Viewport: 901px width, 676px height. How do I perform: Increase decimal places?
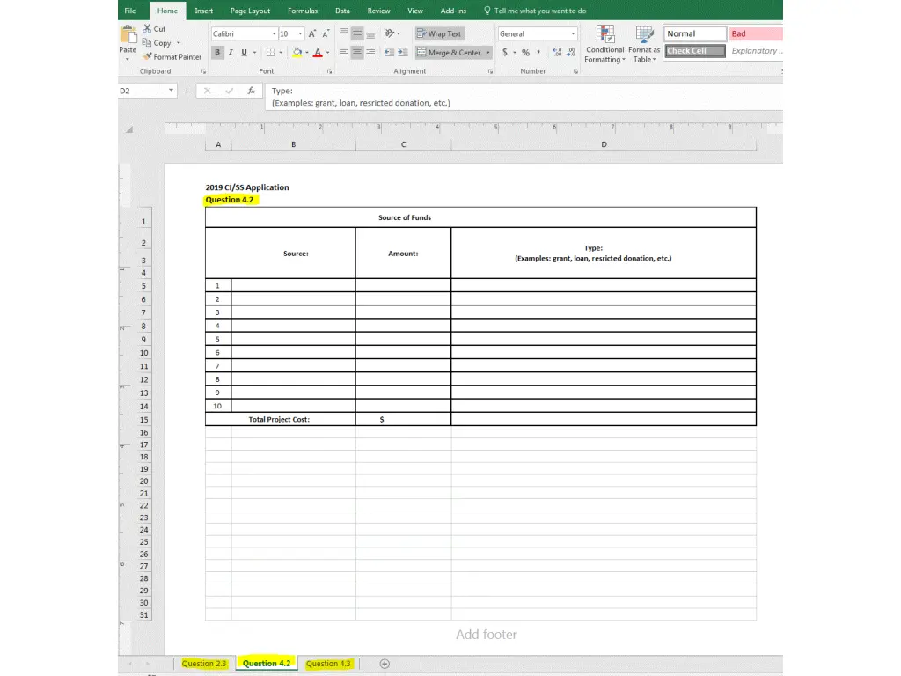[557, 52]
